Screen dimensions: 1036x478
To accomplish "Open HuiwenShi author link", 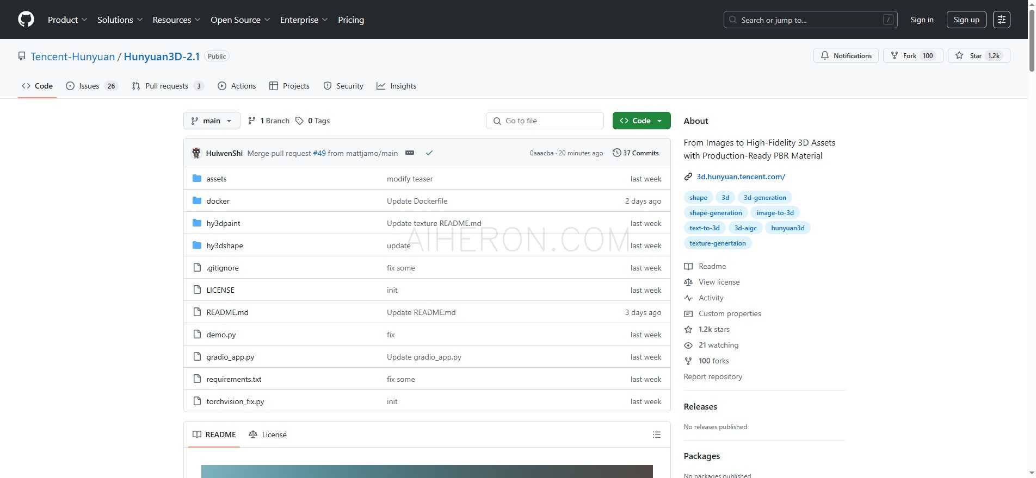I will [224, 153].
